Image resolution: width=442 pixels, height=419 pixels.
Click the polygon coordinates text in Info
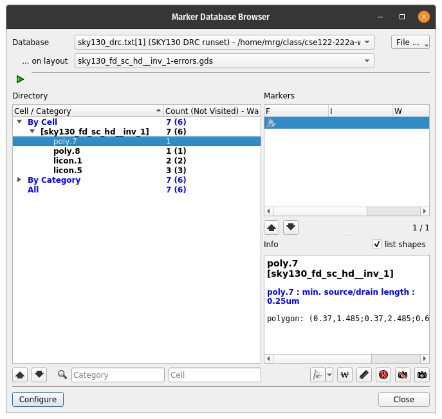[348, 319]
